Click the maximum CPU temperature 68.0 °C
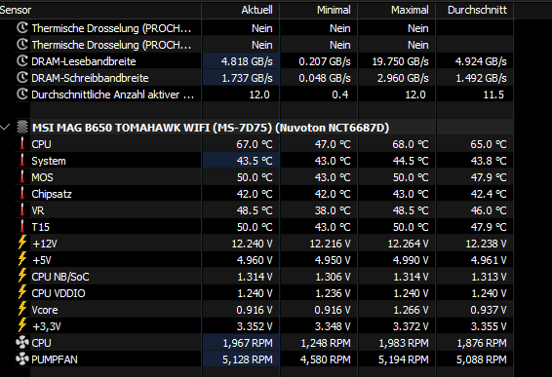 411,144
